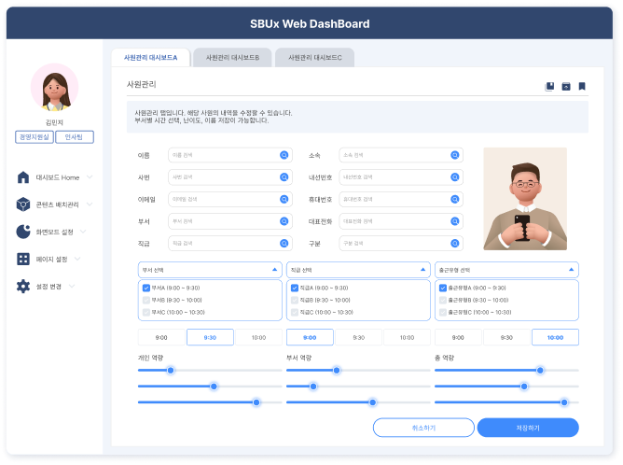
Task: Collapse the 부서 선택 dropdown
Action: point(274,270)
